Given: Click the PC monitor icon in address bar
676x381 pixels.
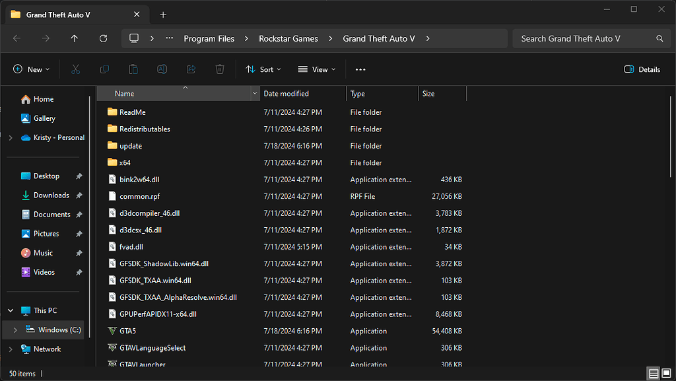Looking at the screenshot, I should (134, 38).
